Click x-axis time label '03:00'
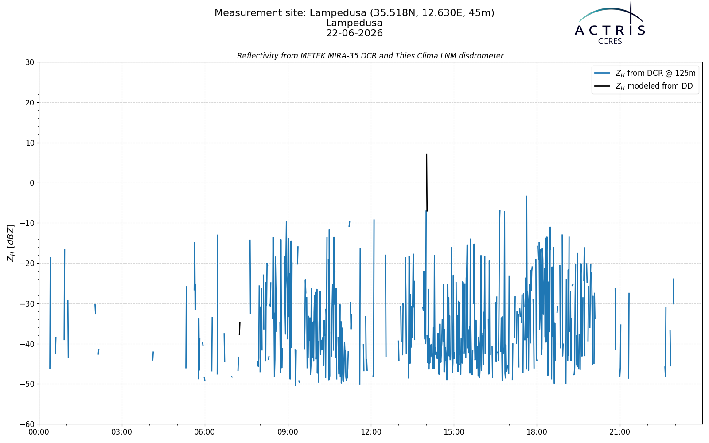 pos(122,432)
